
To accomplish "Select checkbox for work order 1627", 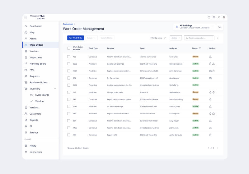I will pos(69,71).
